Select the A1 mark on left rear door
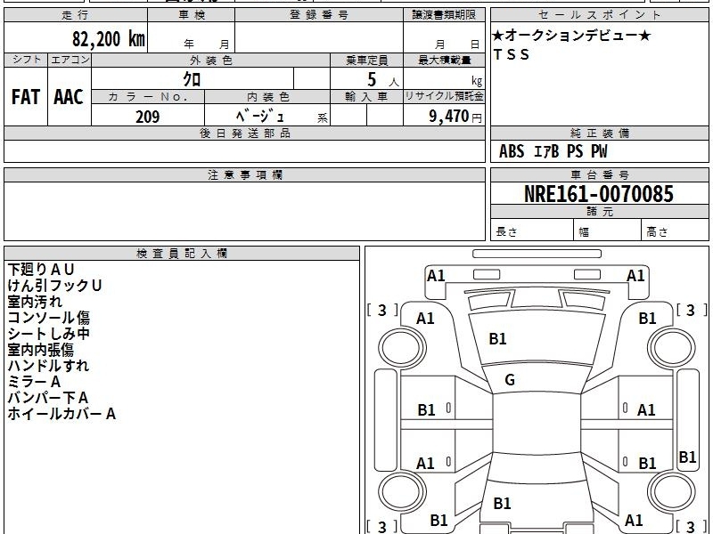Viewport: 713px width, 534px height. pos(426,464)
